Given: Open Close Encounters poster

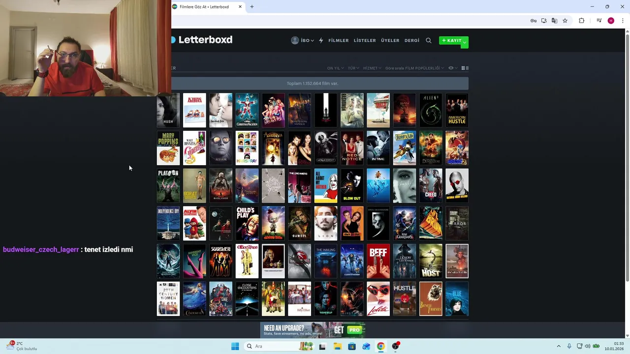Looking at the screenshot, I should [x=247, y=299].
